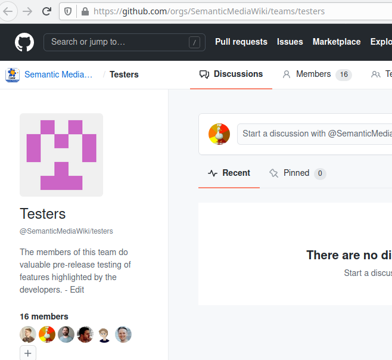Click the browser Back arrow button

point(8,11)
